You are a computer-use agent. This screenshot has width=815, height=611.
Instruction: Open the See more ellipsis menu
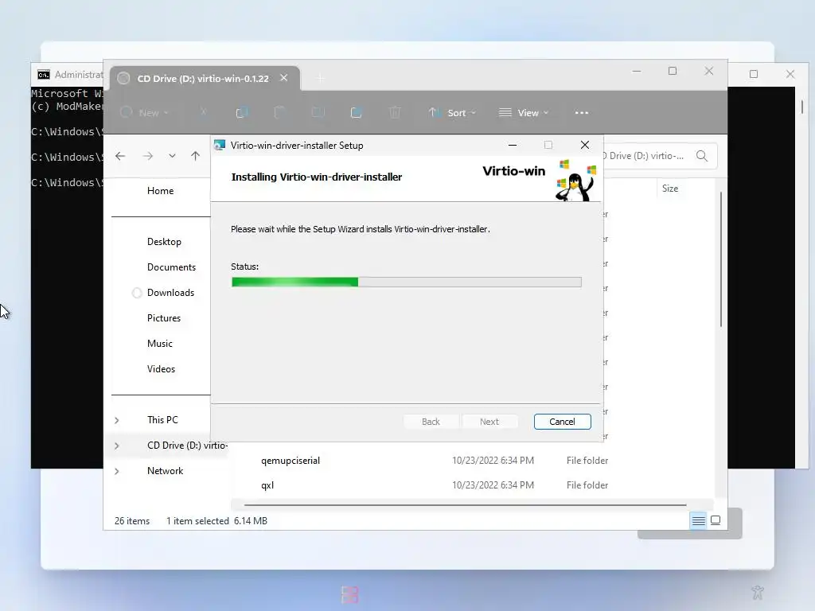tap(582, 113)
